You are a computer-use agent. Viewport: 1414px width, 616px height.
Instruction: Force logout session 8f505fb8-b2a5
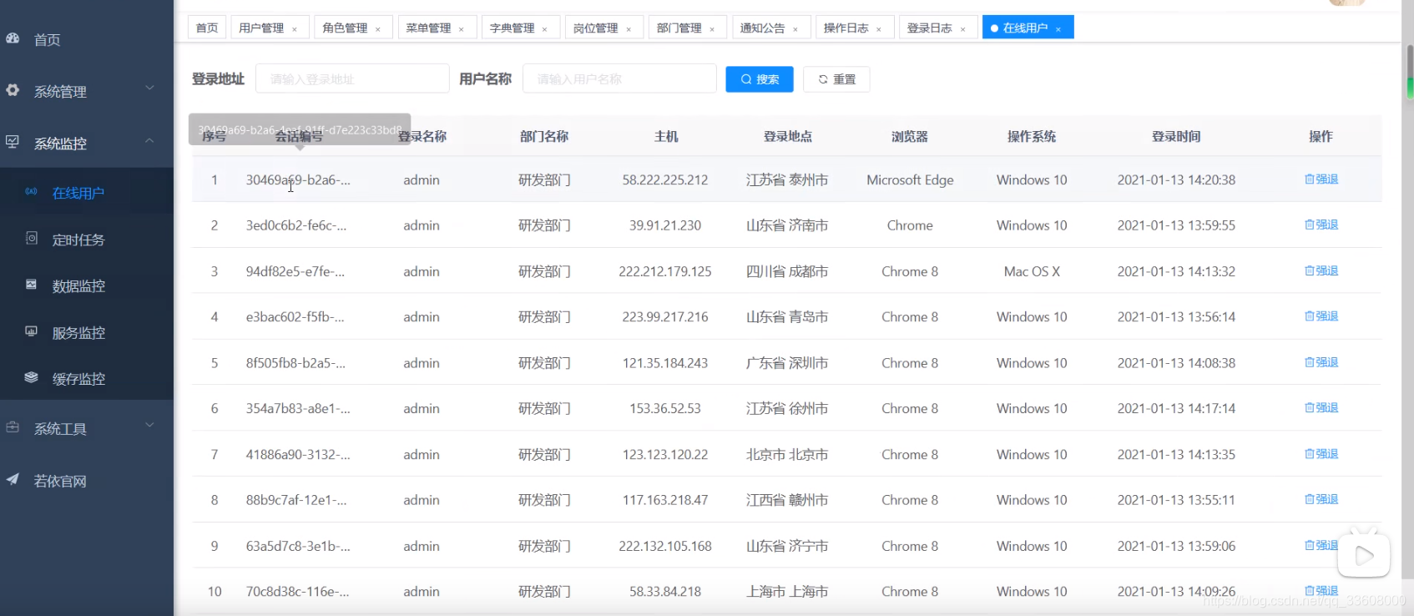click(x=1321, y=362)
